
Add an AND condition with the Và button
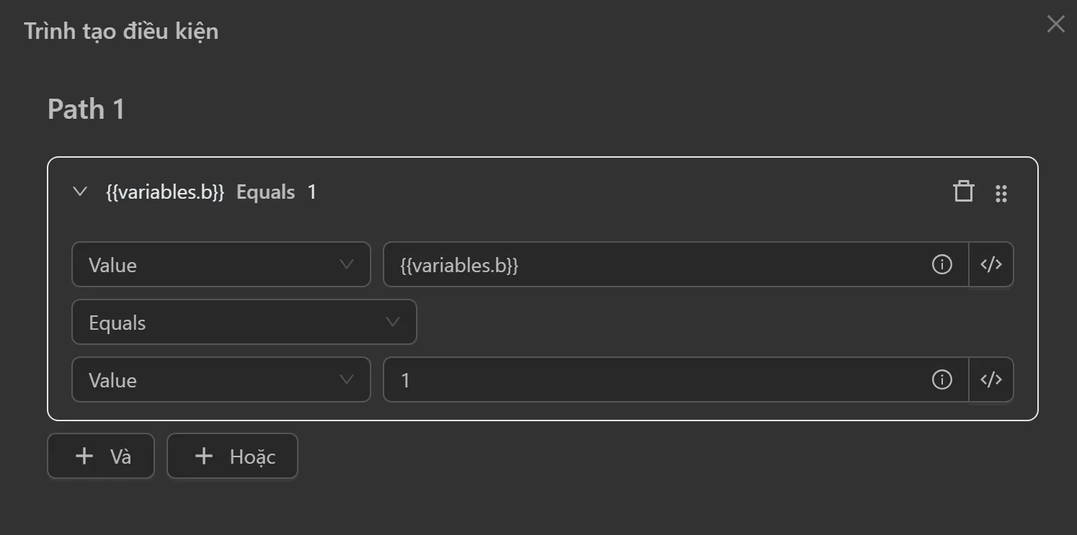pyautogui.click(x=101, y=456)
